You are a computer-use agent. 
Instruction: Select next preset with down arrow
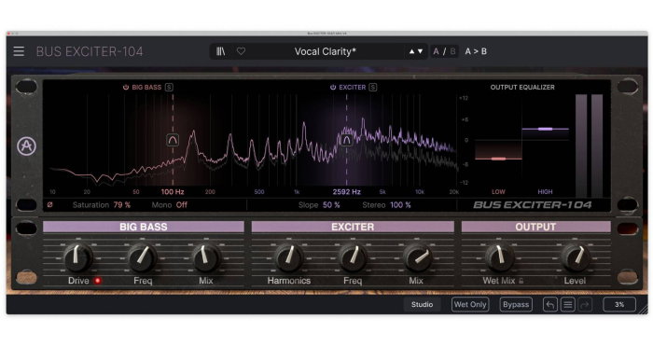pos(420,51)
